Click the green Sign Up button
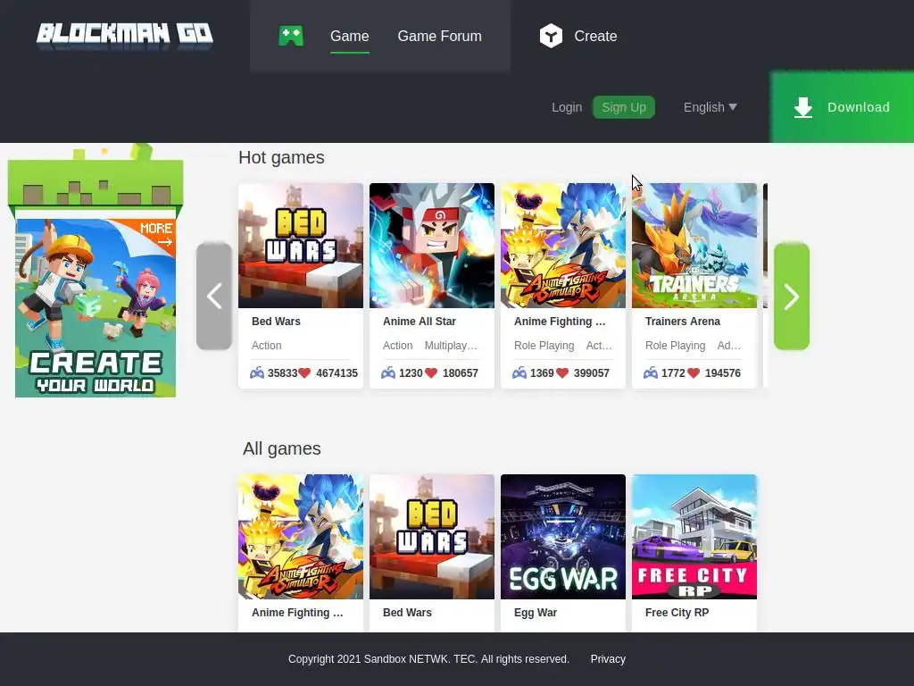Image resolution: width=914 pixels, height=686 pixels. 624,107
